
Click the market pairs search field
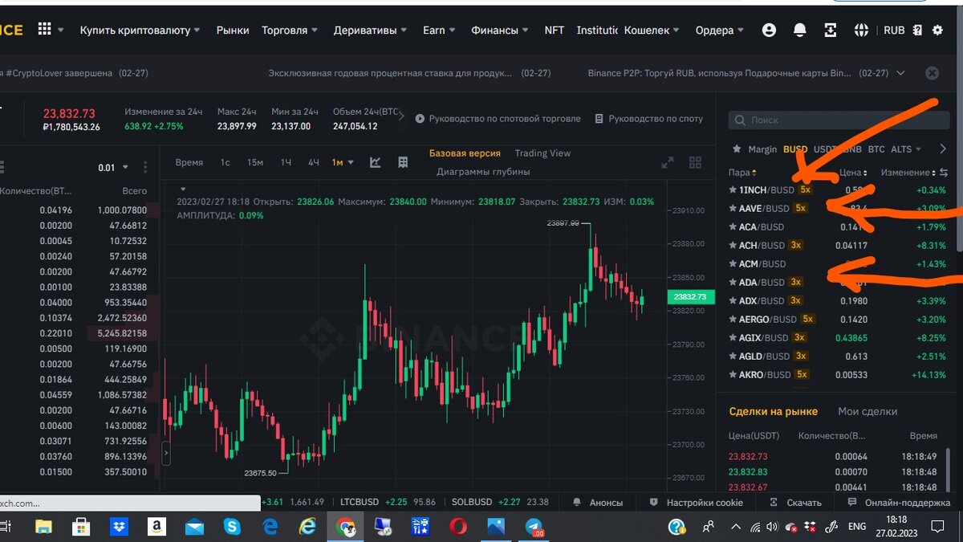(x=839, y=120)
